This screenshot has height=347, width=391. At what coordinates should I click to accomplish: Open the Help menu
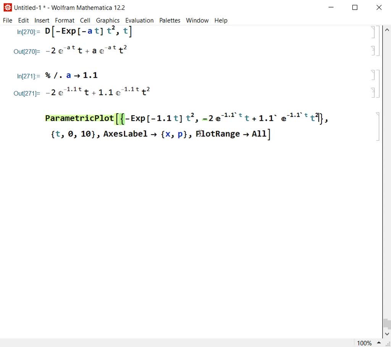221,20
